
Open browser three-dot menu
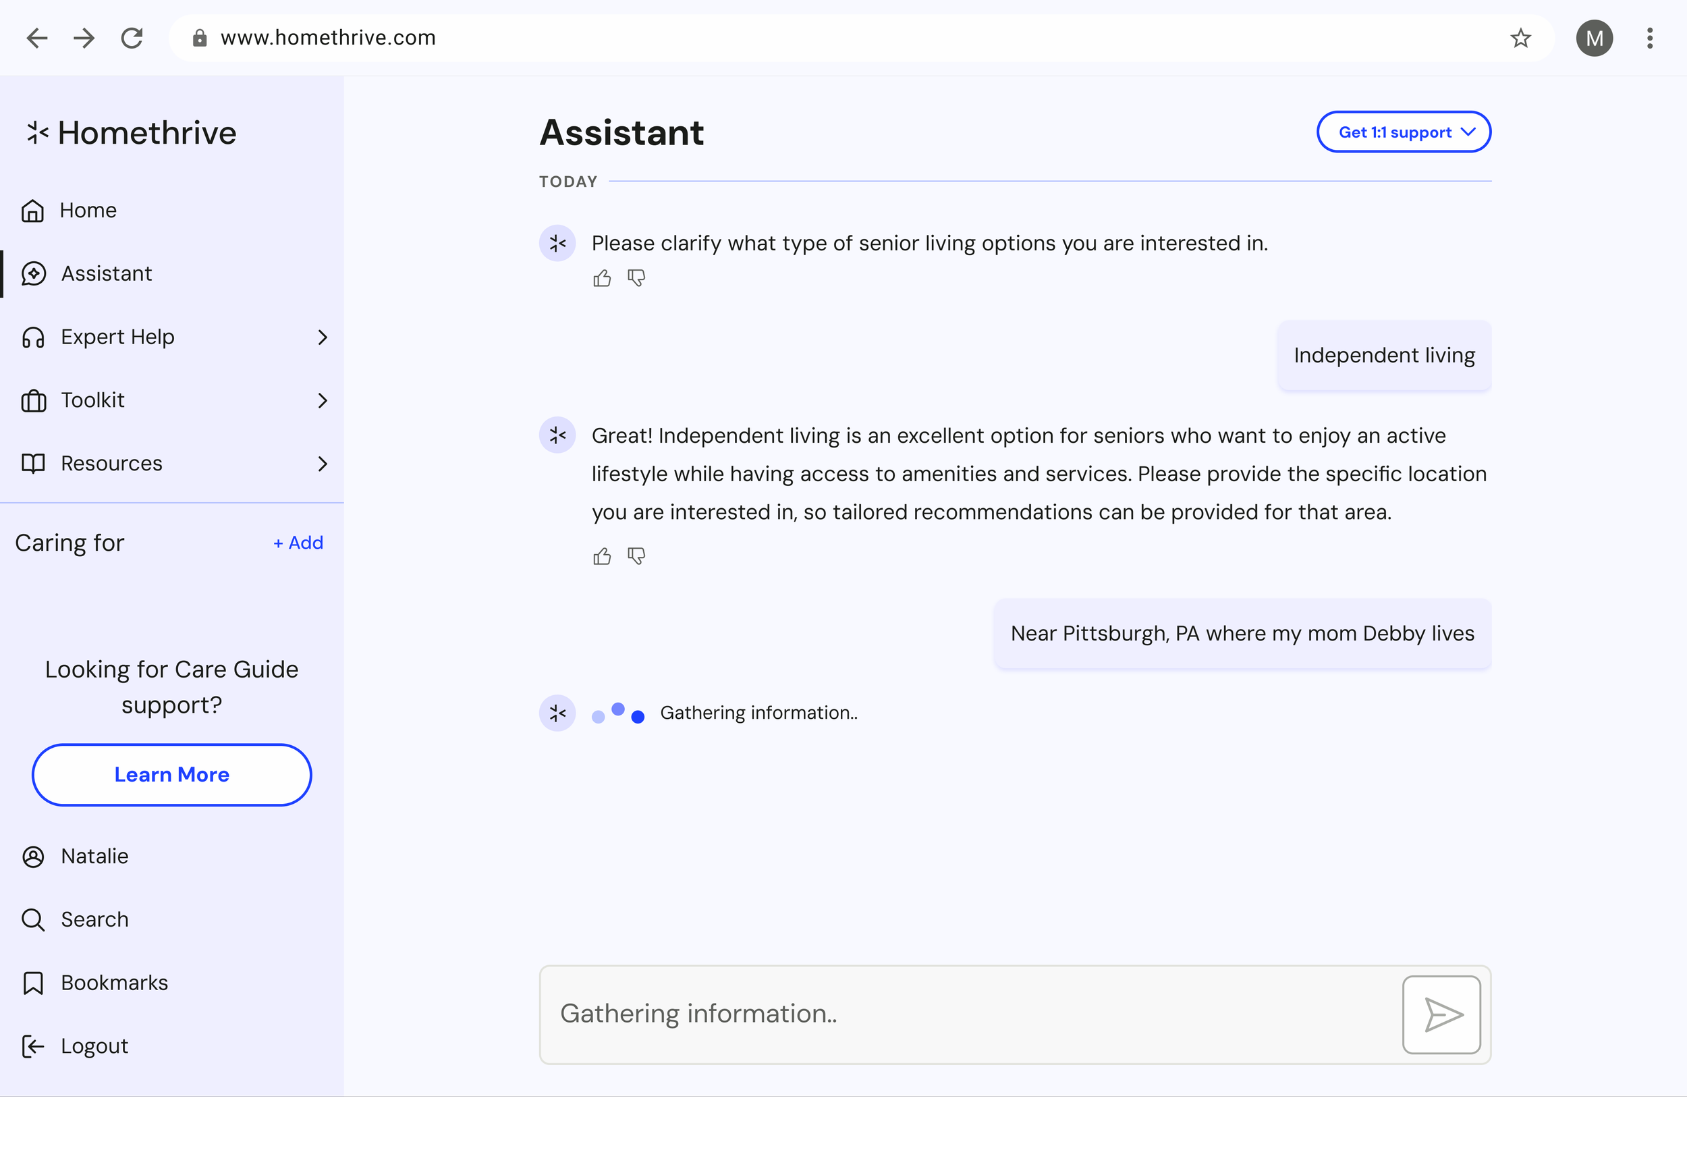[1649, 38]
